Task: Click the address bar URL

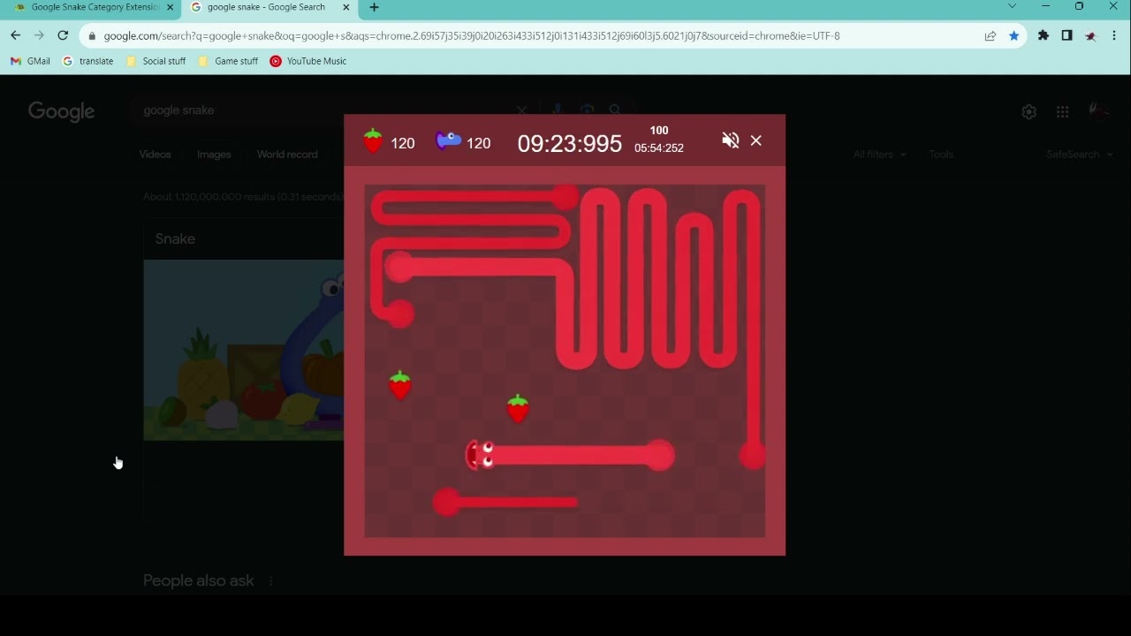Action: [472, 36]
